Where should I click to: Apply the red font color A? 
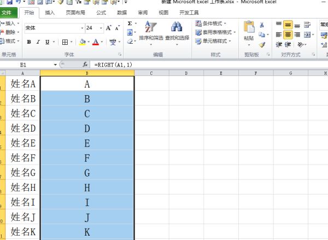pos(96,42)
